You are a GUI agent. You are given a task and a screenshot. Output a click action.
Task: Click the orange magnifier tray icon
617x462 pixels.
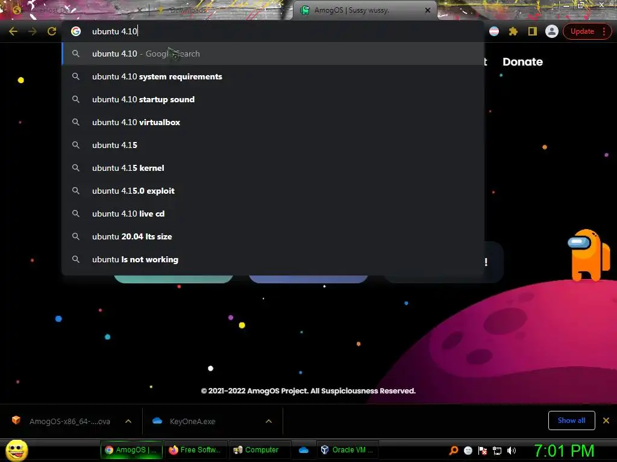(453, 451)
